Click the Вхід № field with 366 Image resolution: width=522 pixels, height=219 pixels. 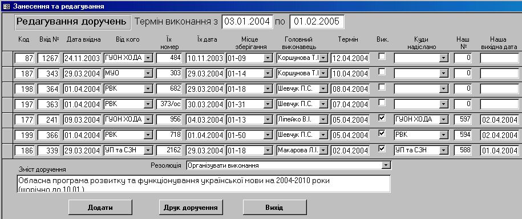point(48,135)
